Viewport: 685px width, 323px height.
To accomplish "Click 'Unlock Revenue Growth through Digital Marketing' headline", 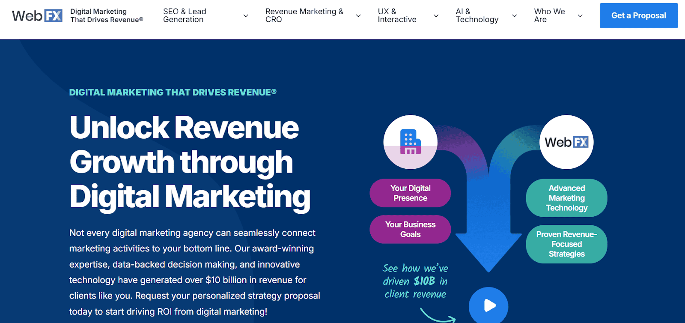I will [190, 162].
